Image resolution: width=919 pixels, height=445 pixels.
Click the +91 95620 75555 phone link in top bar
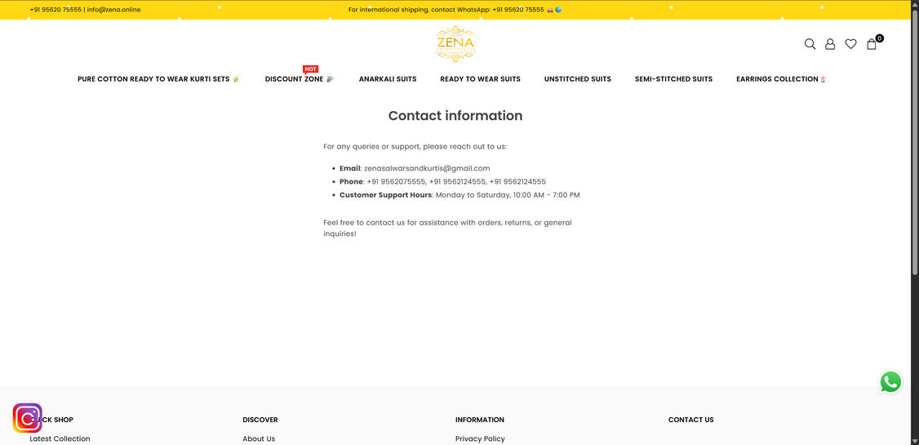coord(55,9)
